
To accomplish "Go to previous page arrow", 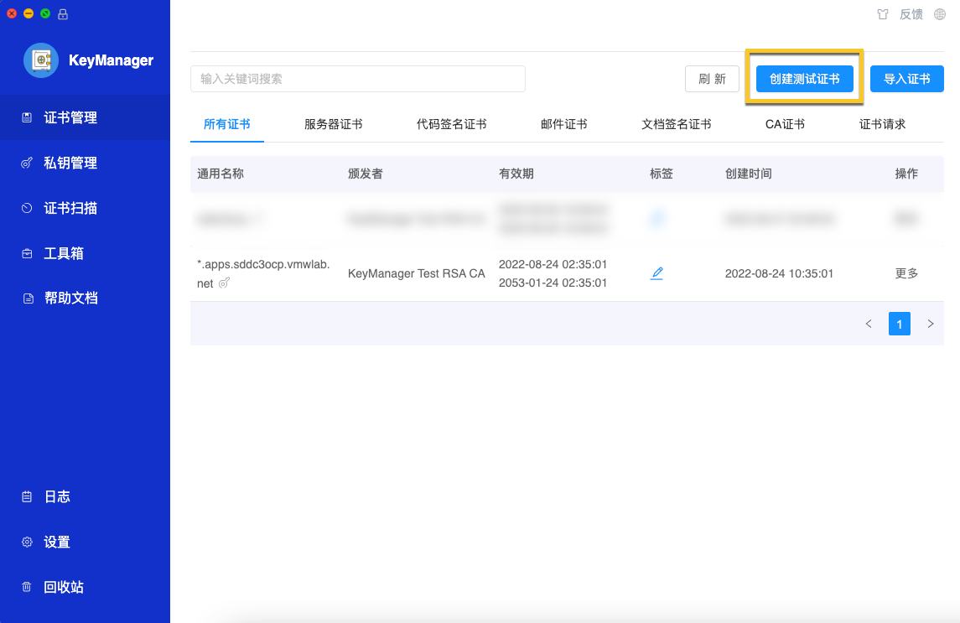I will [x=868, y=324].
